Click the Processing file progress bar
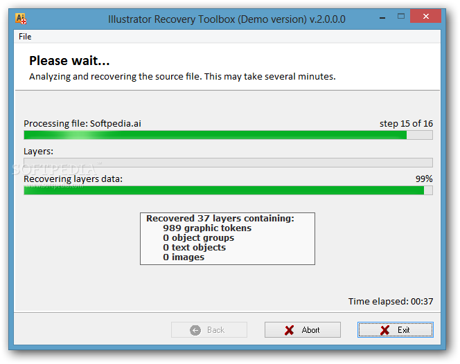 [228, 135]
